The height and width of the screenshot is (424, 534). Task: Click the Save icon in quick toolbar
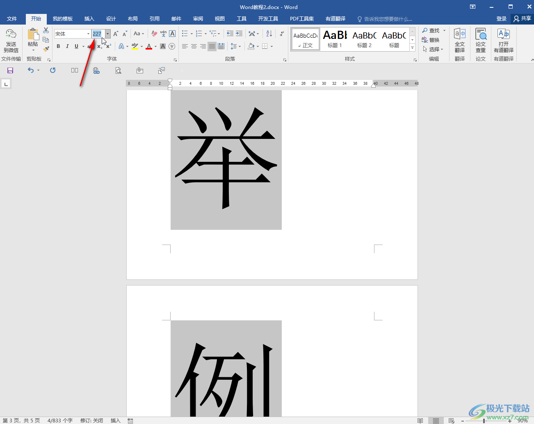coord(10,70)
